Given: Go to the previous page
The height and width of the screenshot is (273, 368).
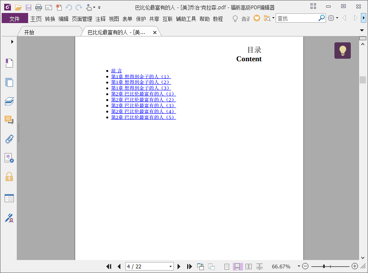Looking at the screenshot, I should coord(119,266).
